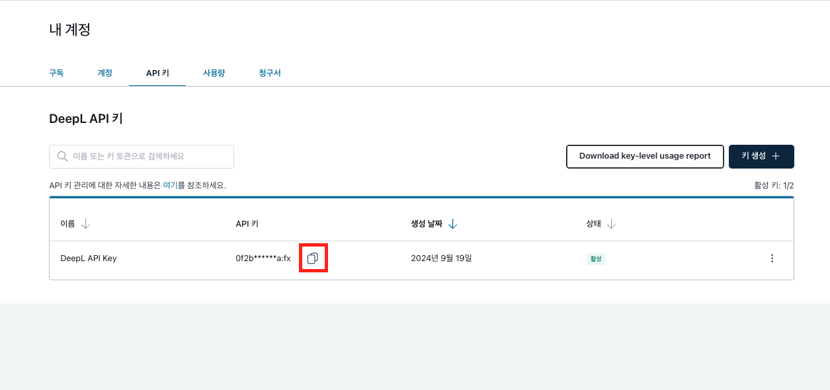
Task: Sort by name using the 이름 arrow
Action: [x=85, y=224]
